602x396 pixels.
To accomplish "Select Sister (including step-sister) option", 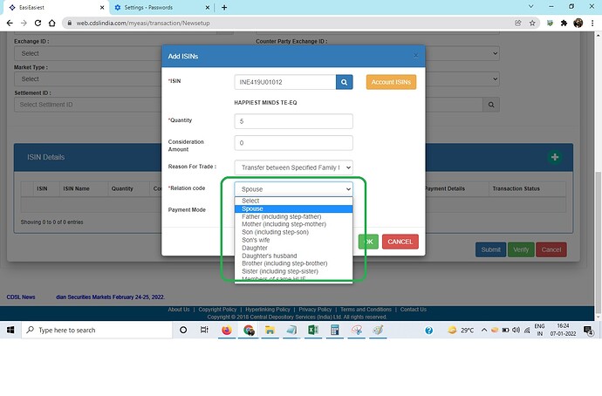I will (293, 271).
